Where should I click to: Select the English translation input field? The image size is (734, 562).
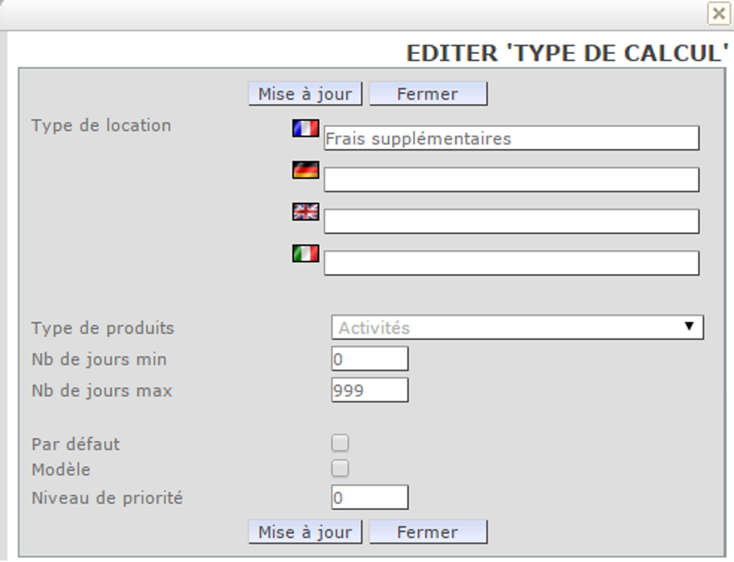coord(511,222)
